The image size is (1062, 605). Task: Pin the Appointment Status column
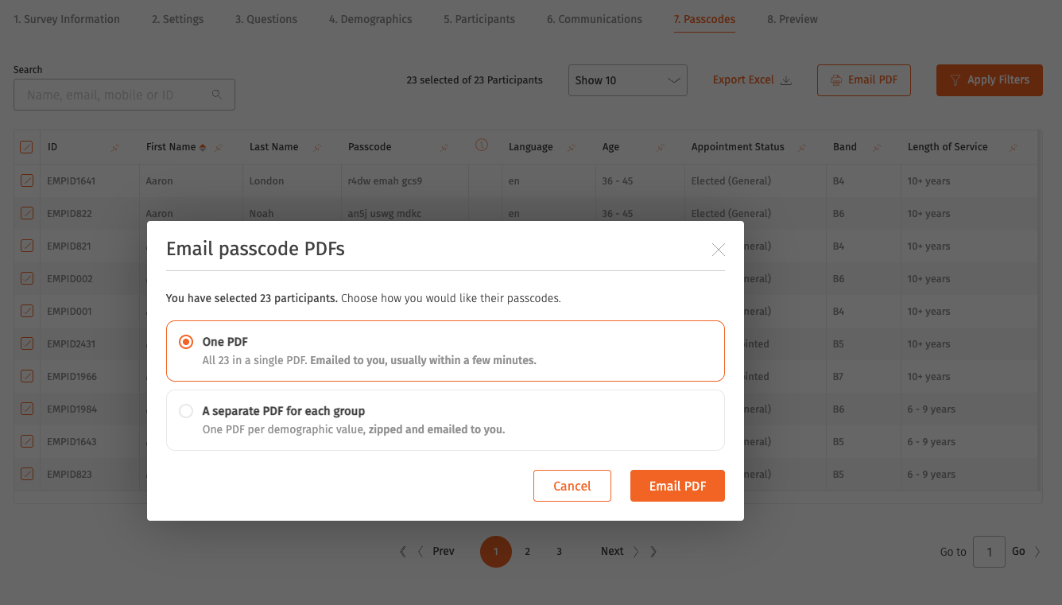tap(802, 147)
